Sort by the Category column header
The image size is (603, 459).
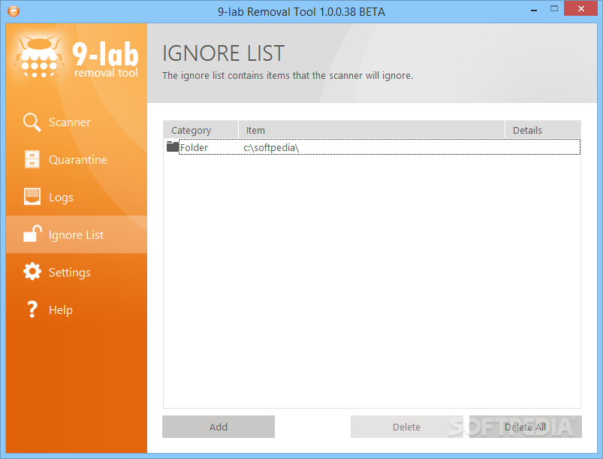[200, 130]
